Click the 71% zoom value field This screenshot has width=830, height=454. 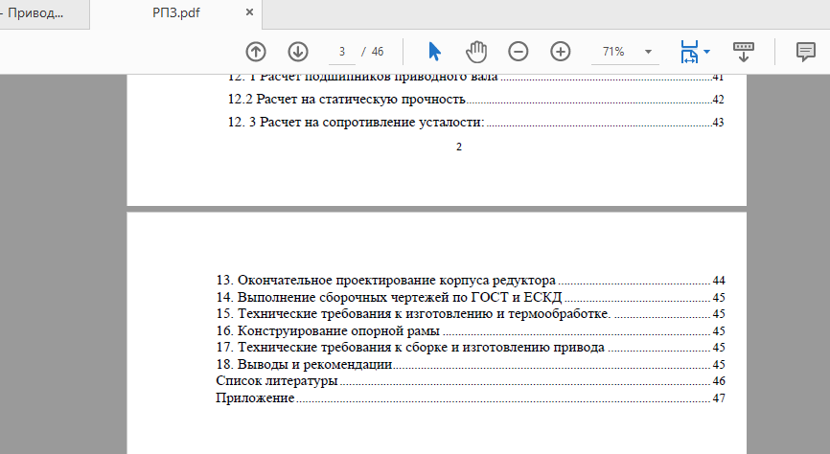tap(613, 52)
